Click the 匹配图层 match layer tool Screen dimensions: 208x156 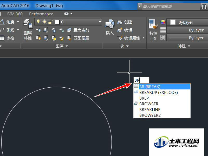click(x=78, y=38)
